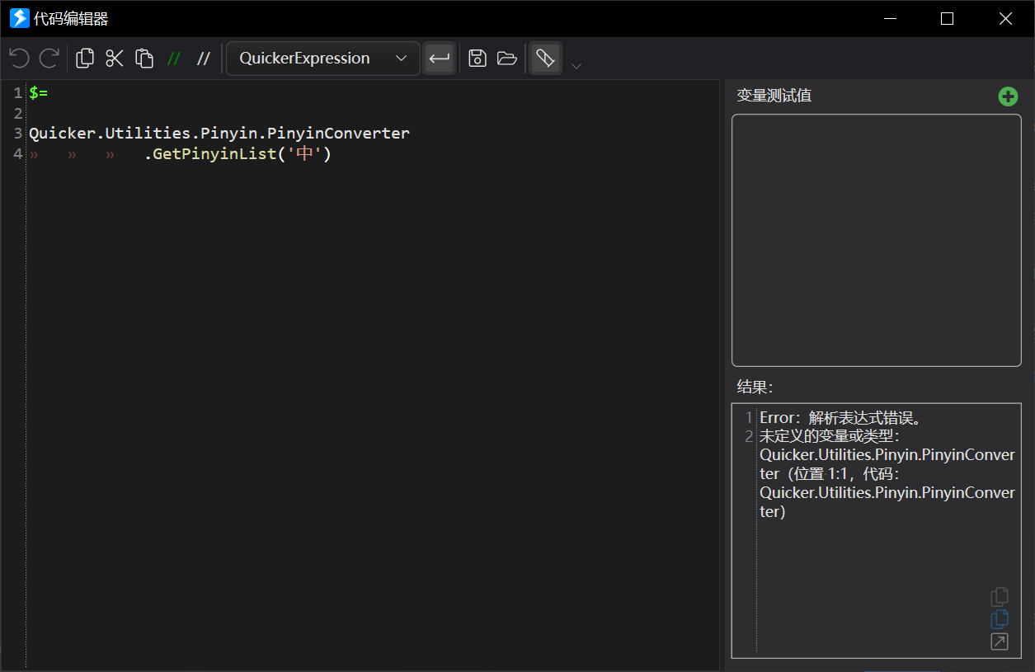Comment lines using green slashes icon

point(174,59)
